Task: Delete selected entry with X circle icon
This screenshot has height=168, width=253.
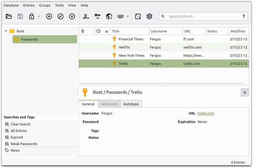Action: pyautogui.click(x=72, y=16)
